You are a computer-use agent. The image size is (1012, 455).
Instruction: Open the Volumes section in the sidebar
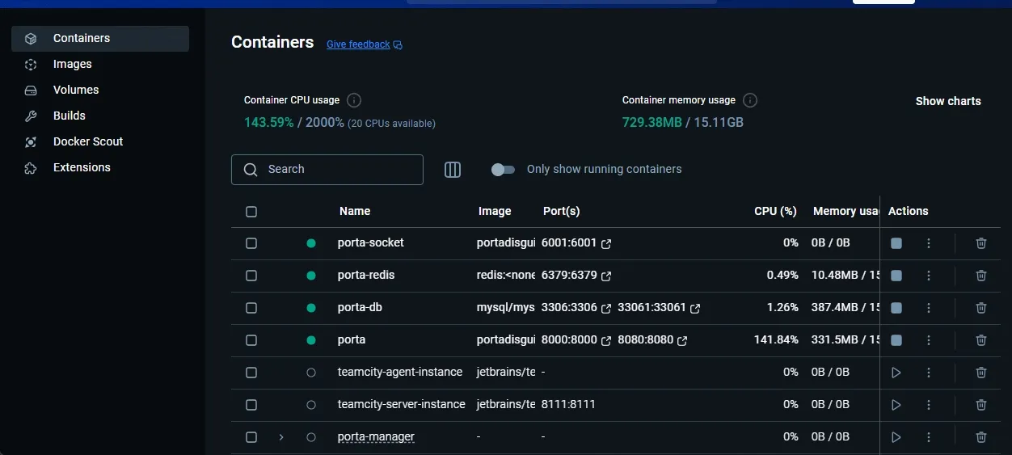coord(100,90)
